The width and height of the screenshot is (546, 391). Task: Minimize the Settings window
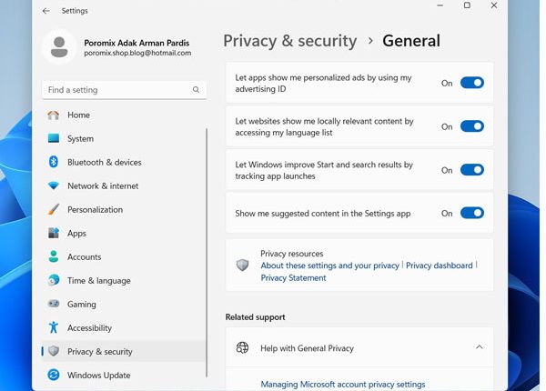[440, 5]
